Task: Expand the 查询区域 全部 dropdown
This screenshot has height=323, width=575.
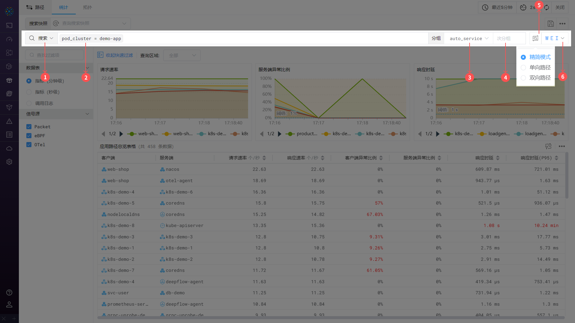Action: tap(182, 55)
